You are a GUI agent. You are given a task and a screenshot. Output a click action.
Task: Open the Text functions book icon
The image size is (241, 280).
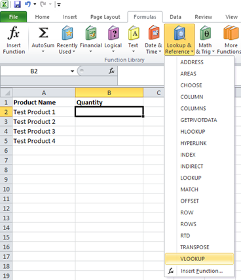click(x=134, y=33)
